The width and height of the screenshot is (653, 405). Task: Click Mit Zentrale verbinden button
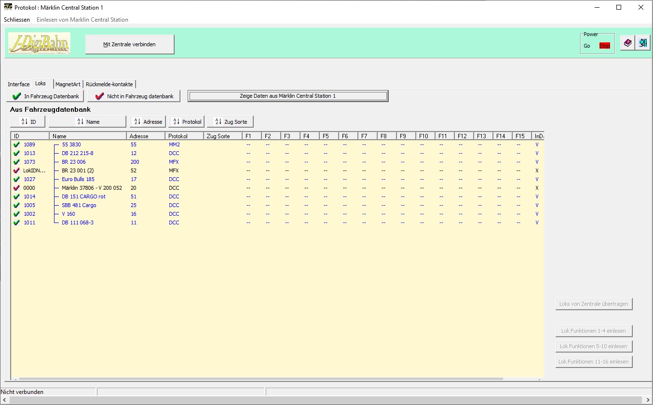pos(130,44)
